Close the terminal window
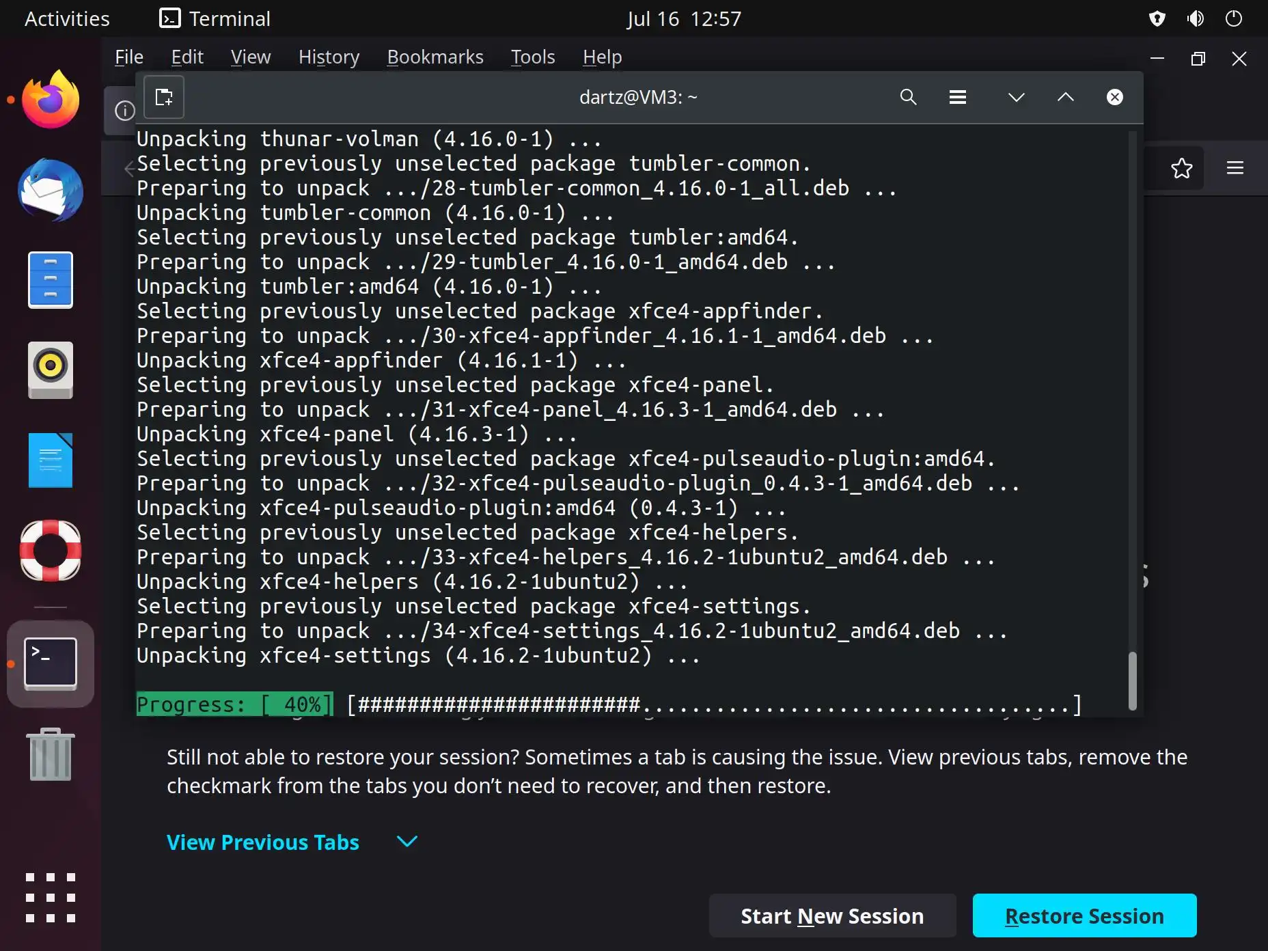This screenshot has width=1268, height=951. pos(1115,97)
